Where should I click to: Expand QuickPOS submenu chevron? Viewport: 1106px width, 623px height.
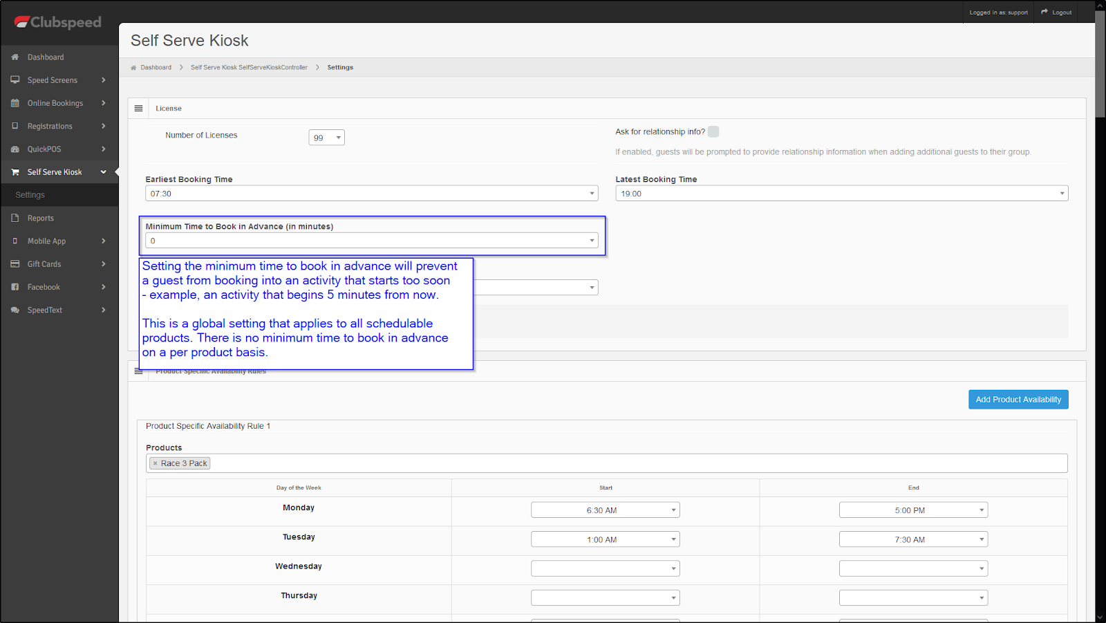pos(104,149)
